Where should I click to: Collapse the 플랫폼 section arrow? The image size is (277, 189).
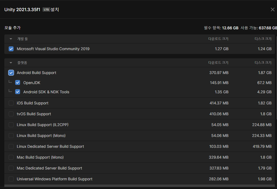[x=11, y=63]
